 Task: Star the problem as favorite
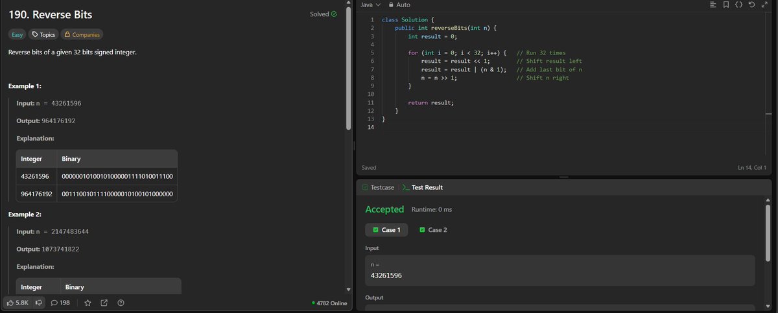tap(88, 303)
